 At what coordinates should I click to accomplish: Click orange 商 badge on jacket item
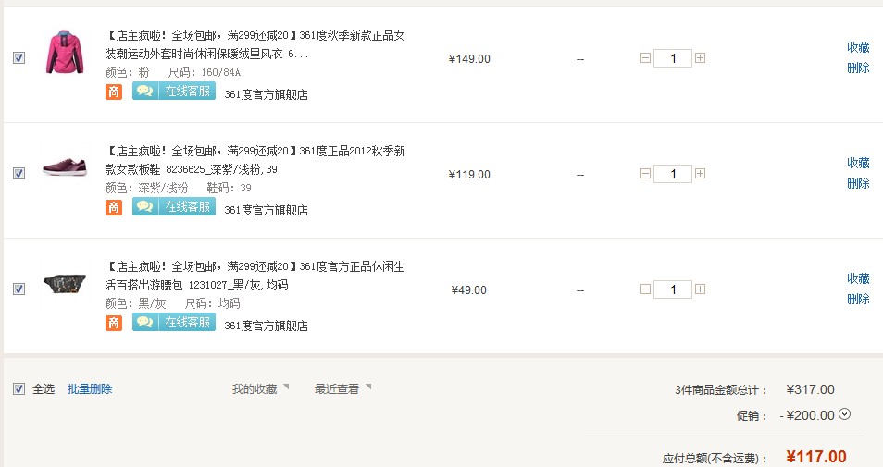tap(114, 92)
